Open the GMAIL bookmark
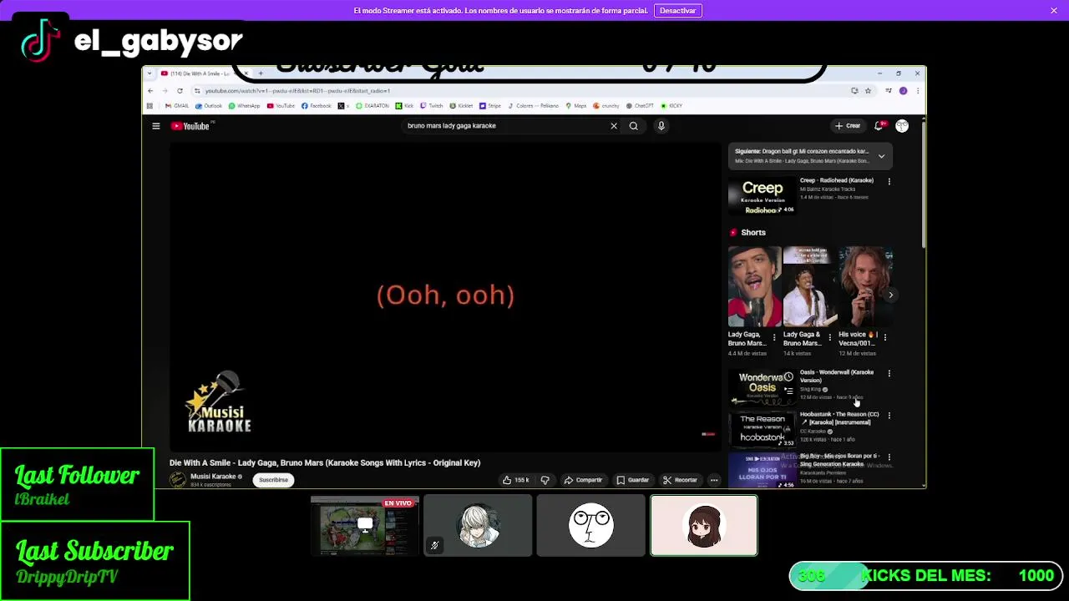This screenshot has width=1069, height=601. [x=177, y=106]
